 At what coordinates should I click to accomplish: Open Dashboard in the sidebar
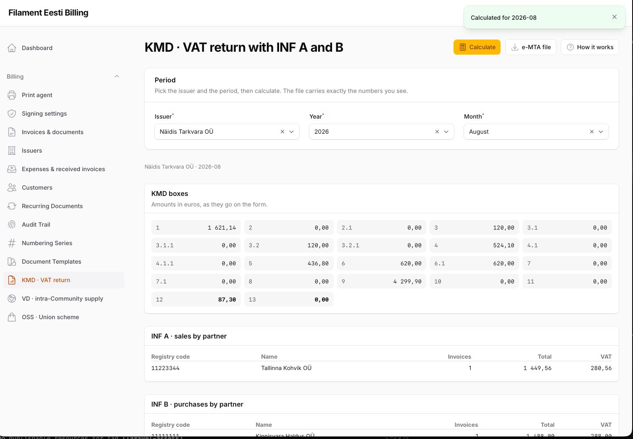click(64, 48)
